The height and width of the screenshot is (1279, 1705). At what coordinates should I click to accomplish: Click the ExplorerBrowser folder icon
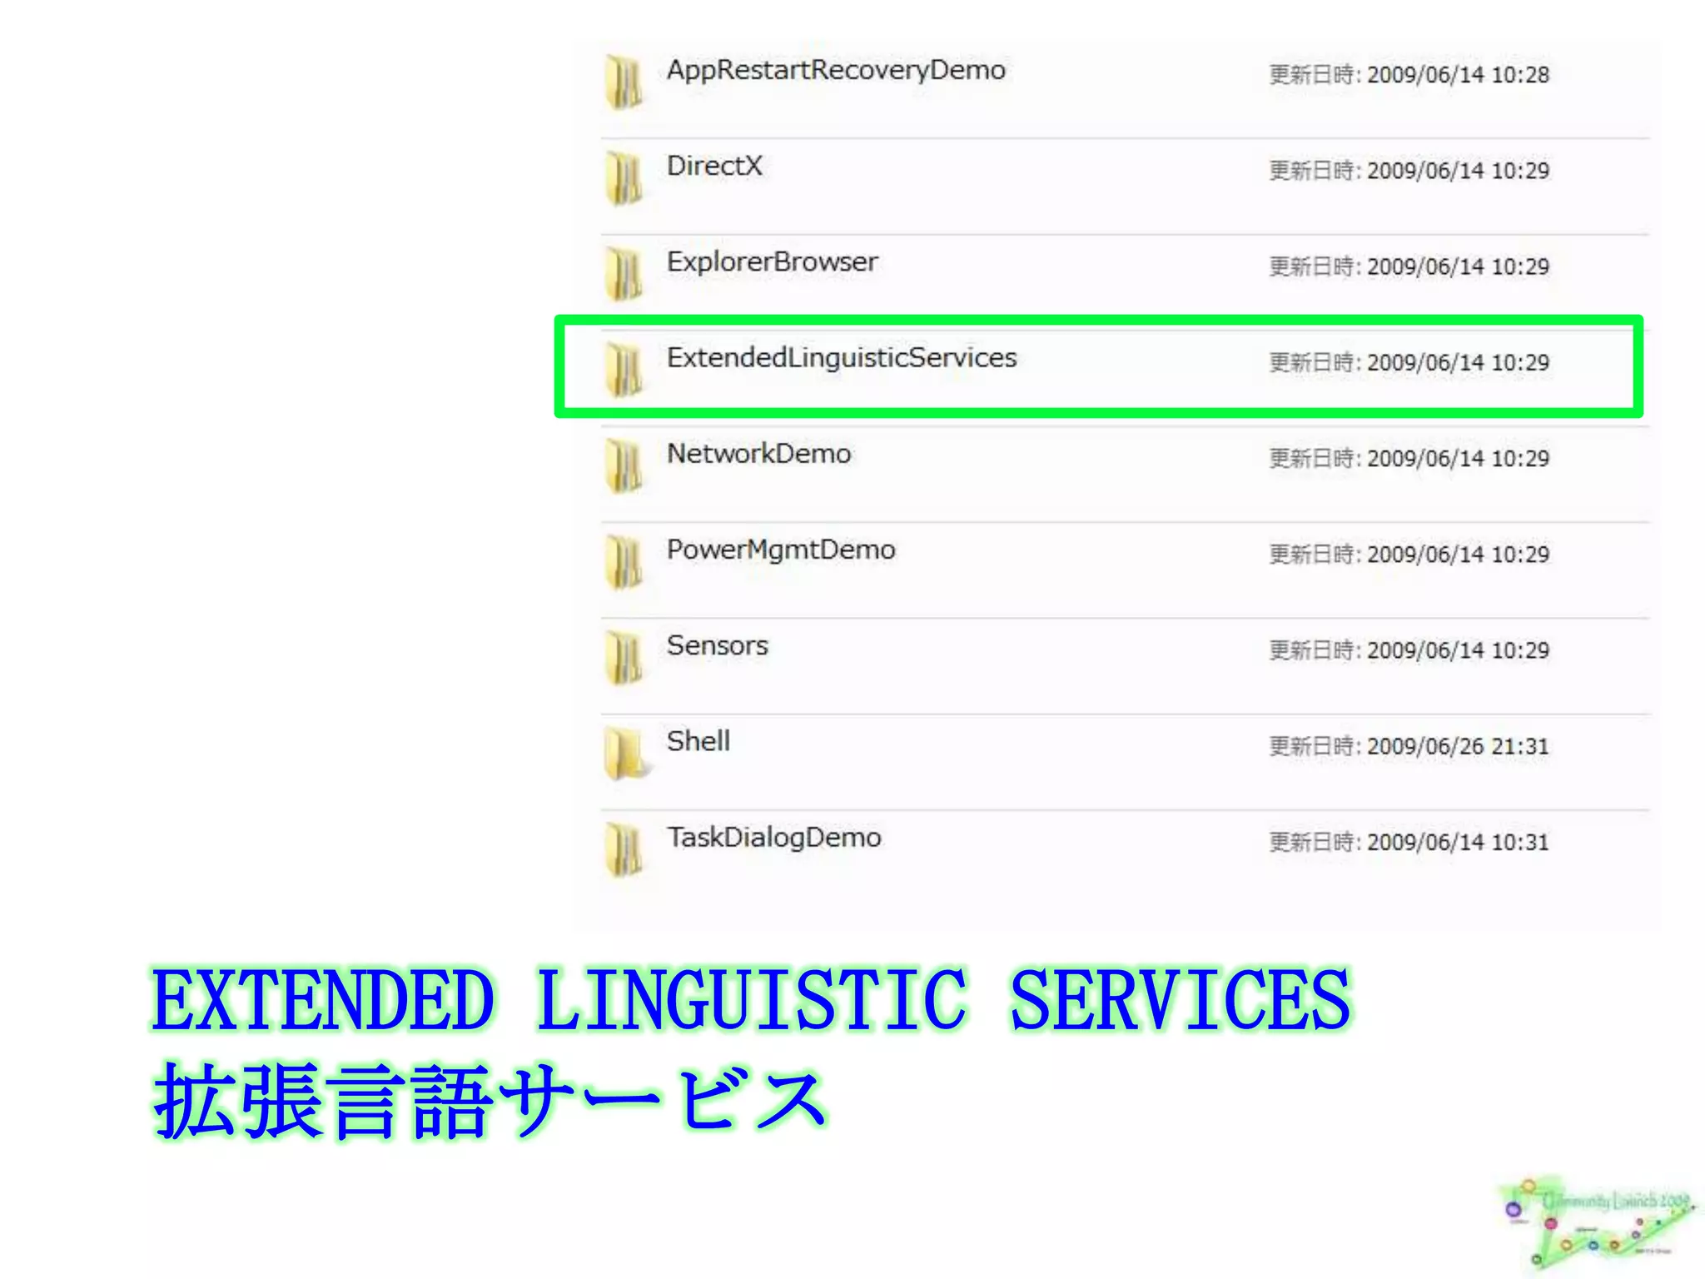[x=624, y=273]
